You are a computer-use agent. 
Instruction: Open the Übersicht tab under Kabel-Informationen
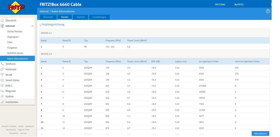[48, 17]
